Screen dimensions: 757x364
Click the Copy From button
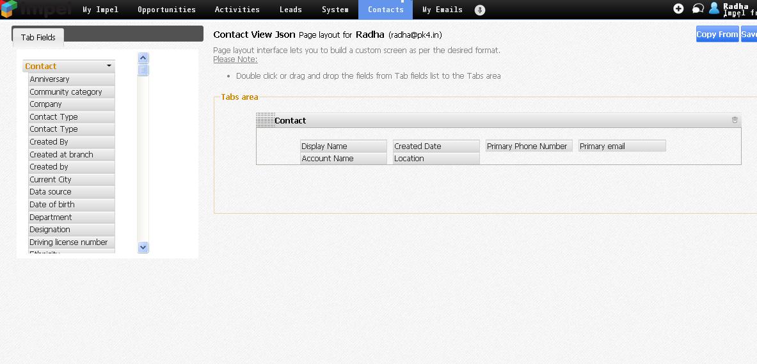(717, 35)
